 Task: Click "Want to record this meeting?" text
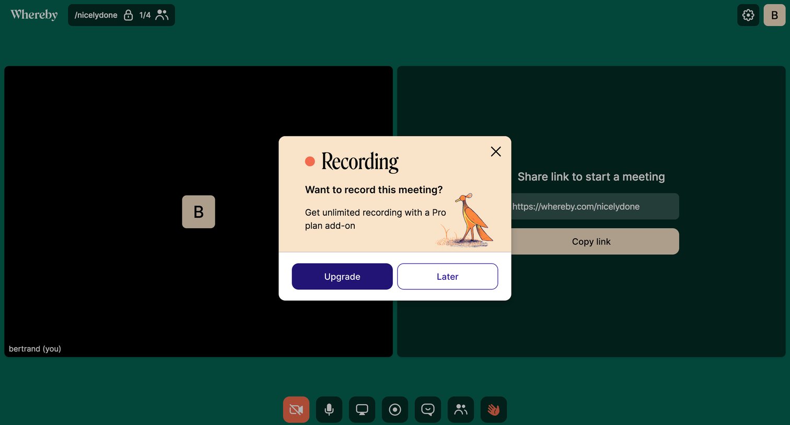click(374, 190)
